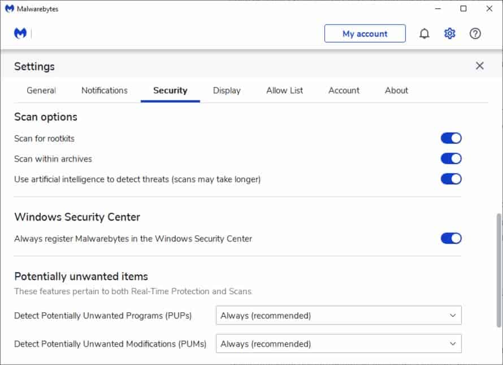Click 'Detect Potentially Unwanted Programs (PUPs)' label
Viewport: 503px width, 365px height.
tap(103, 316)
